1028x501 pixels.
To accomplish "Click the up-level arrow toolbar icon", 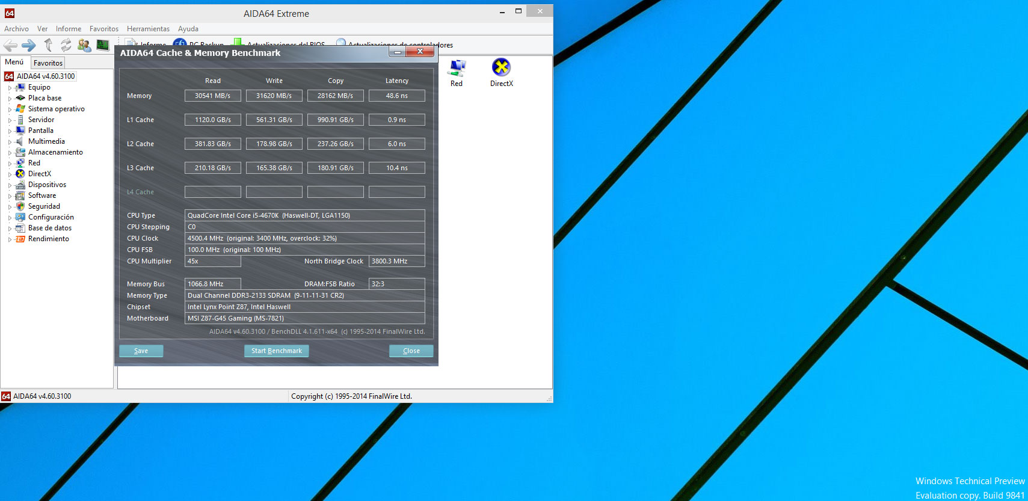I will pyautogui.click(x=48, y=45).
